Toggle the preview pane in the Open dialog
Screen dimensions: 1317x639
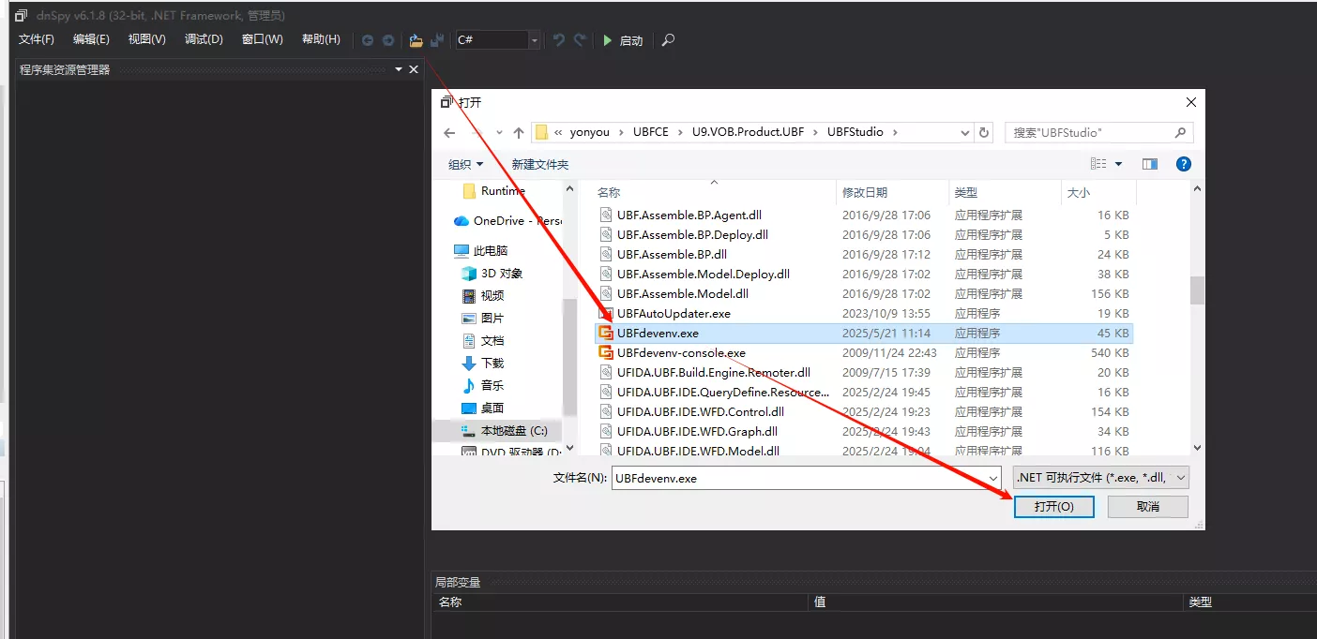click(x=1150, y=163)
